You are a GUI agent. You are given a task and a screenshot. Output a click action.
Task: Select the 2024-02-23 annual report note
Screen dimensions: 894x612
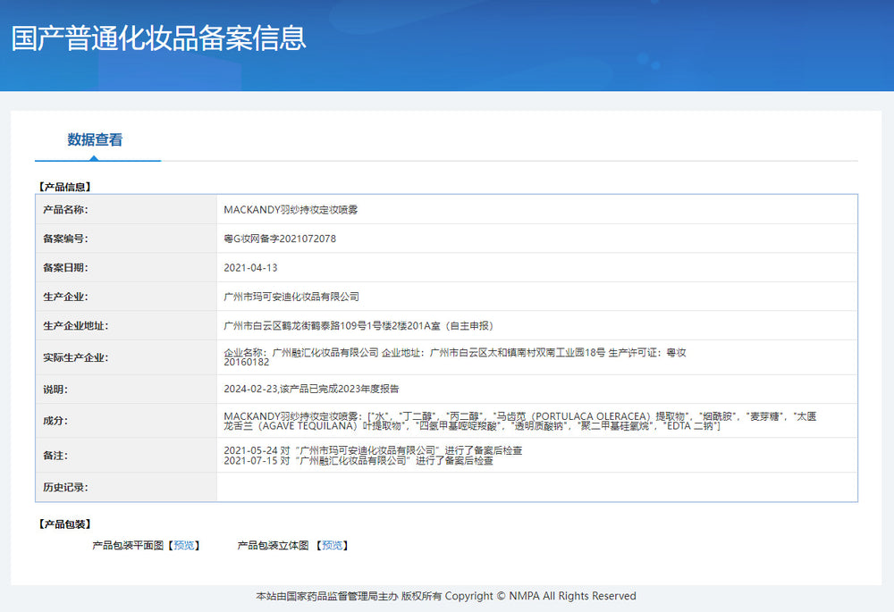coord(311,390)
